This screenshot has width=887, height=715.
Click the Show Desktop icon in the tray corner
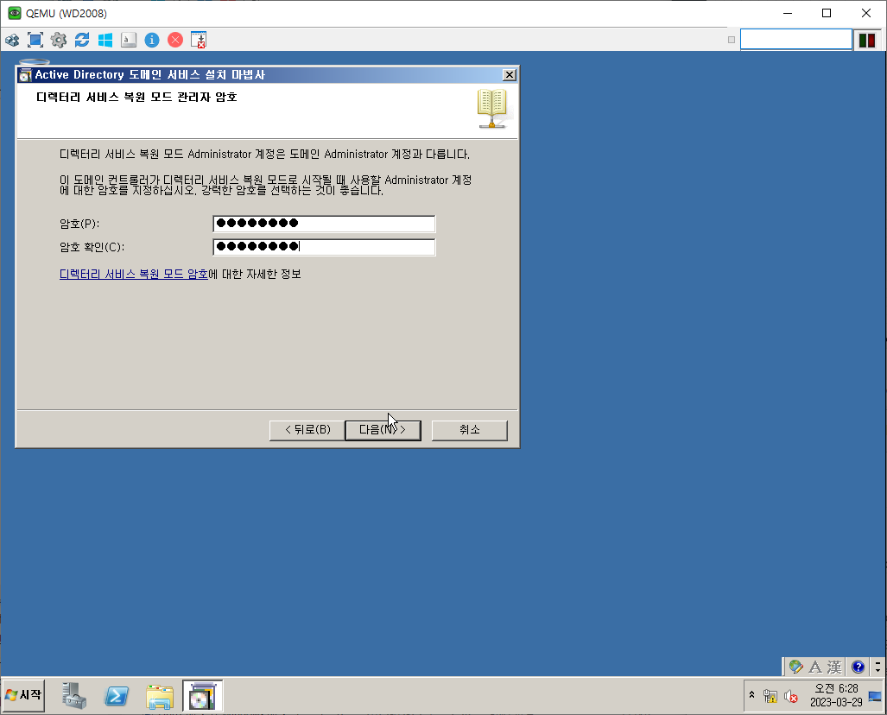tap(875, 696)
